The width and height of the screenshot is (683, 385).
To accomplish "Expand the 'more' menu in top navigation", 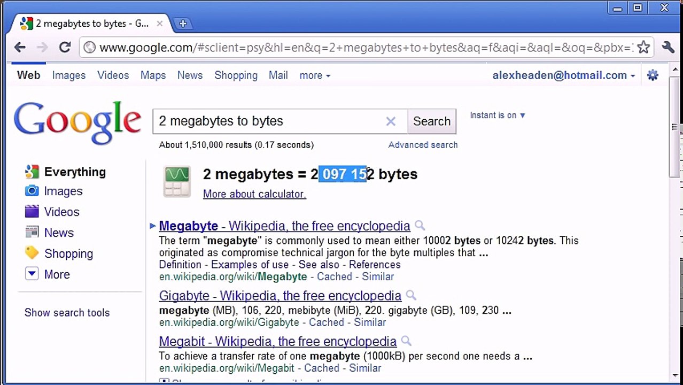I will pyautogui.click(x=315, y=75).
